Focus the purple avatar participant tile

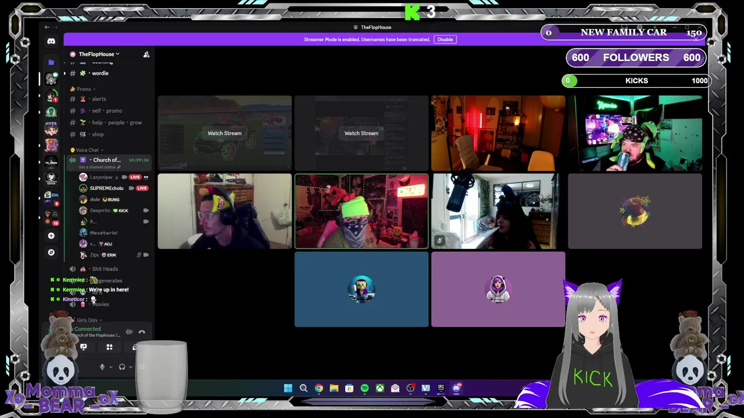498,289
